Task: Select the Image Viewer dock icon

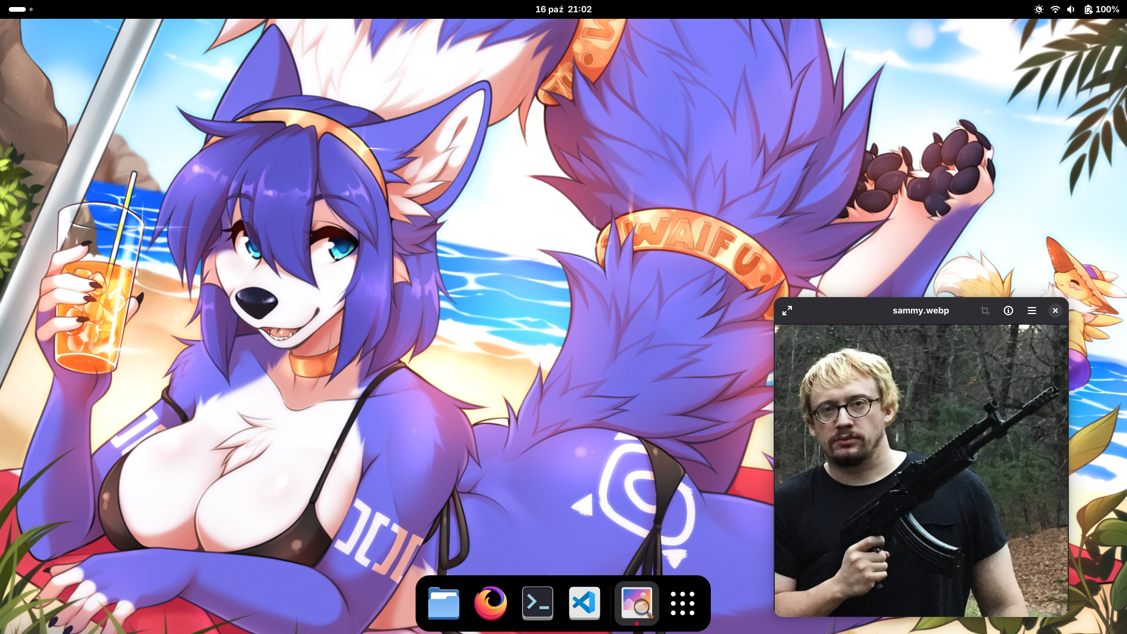Action: (637, 603)
